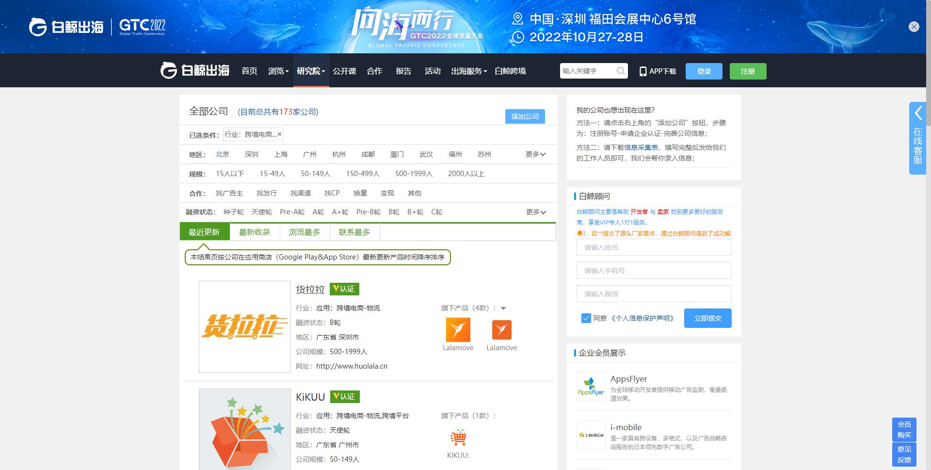Screen dimensions: 931x470
Task: Filter by region 杭州
Action: point(339,154)
